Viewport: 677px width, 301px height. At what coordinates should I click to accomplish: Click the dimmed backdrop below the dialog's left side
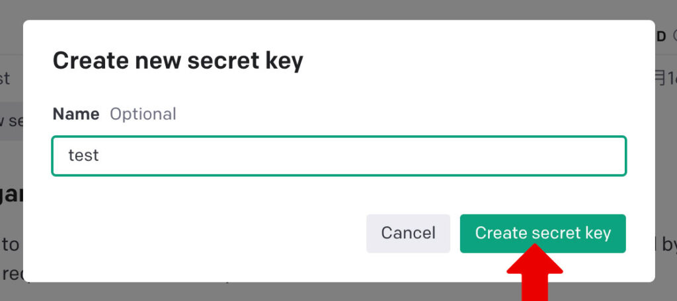pos(132,292)
